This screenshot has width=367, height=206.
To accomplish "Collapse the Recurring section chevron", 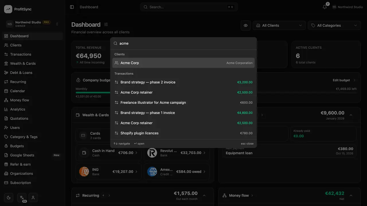I will pos(204,195).
